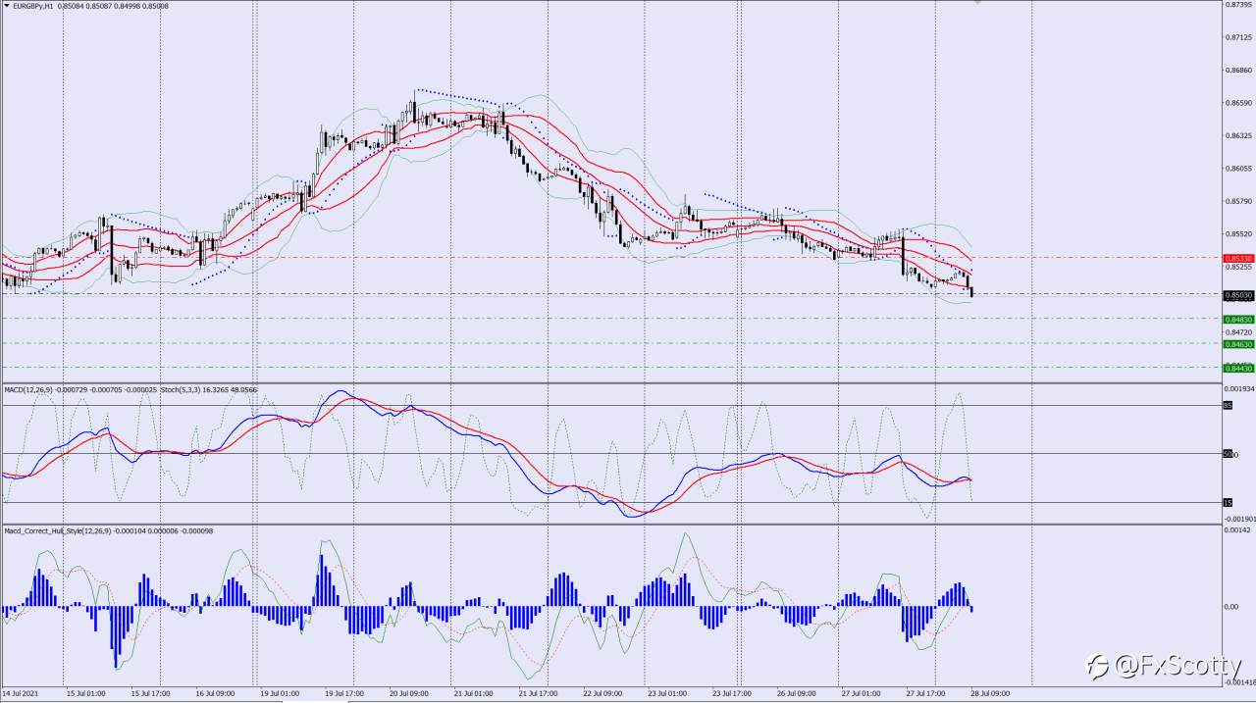Screen dimensions: 1256x703
Task: Click the Stochastic level 85 marker
Action: coord(1227,405)
